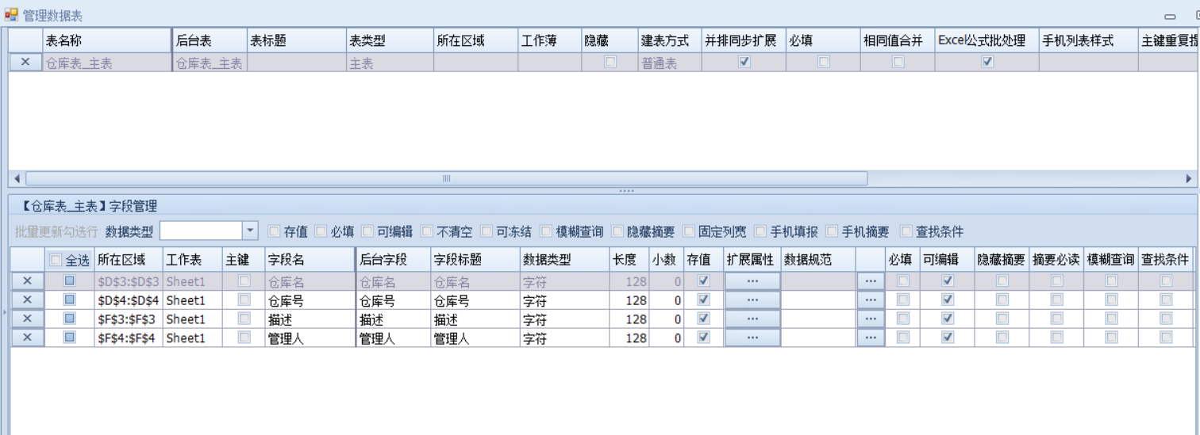Click the X icon beside 仓库号 field row
1200x435 pixels.
pos(27,300)
